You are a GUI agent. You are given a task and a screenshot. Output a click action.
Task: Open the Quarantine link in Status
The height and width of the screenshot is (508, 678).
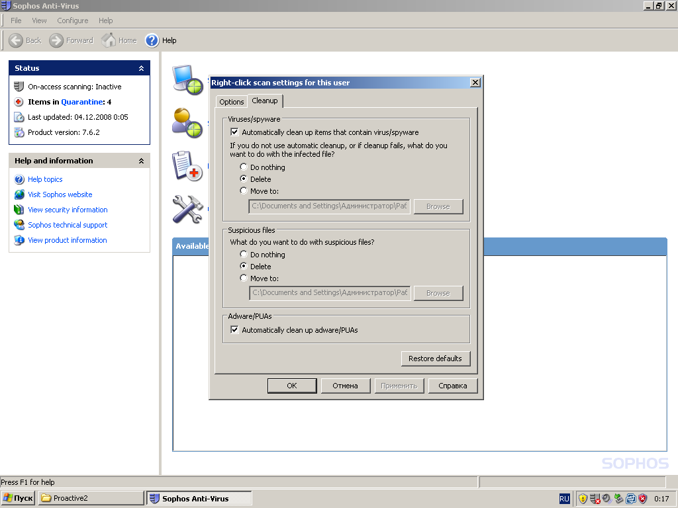click(x=82, y=102)
